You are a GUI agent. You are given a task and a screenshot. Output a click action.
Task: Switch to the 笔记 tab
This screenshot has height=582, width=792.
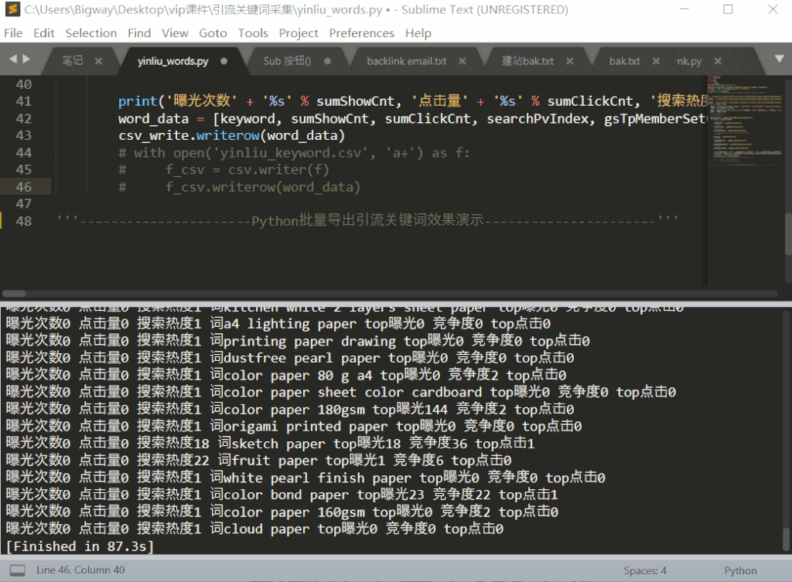coord(72,61)
